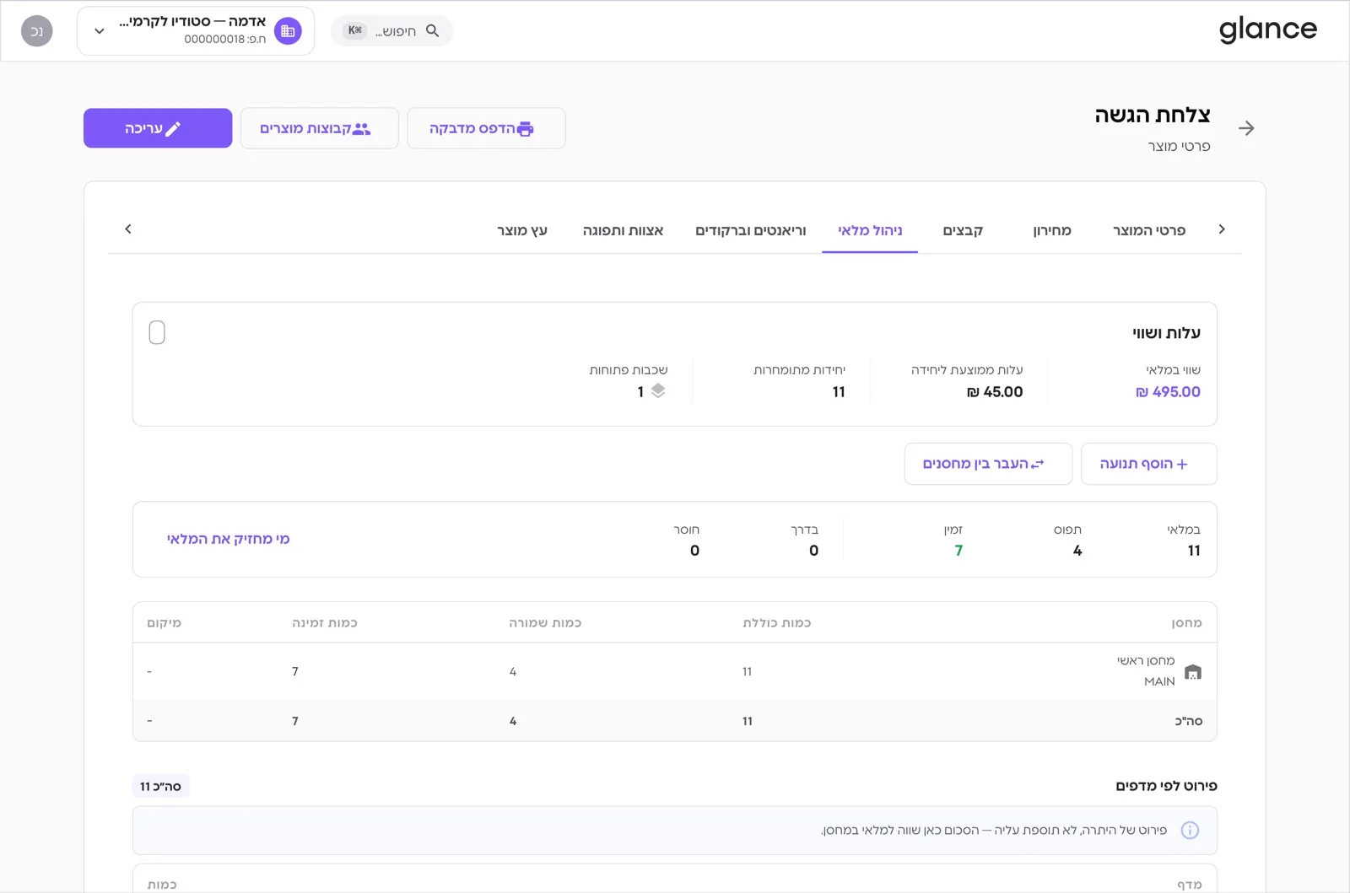
Task: Open the וריאנטים וברקודים tab
Action: (x=751, y=230)
